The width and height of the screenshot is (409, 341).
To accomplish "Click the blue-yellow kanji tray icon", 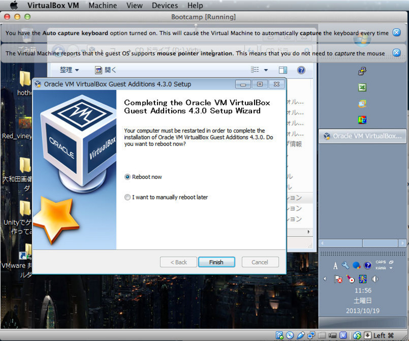I will [362, 279].
